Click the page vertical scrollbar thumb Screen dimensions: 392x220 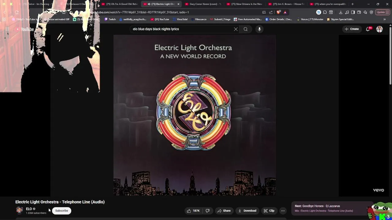(390, 57)
